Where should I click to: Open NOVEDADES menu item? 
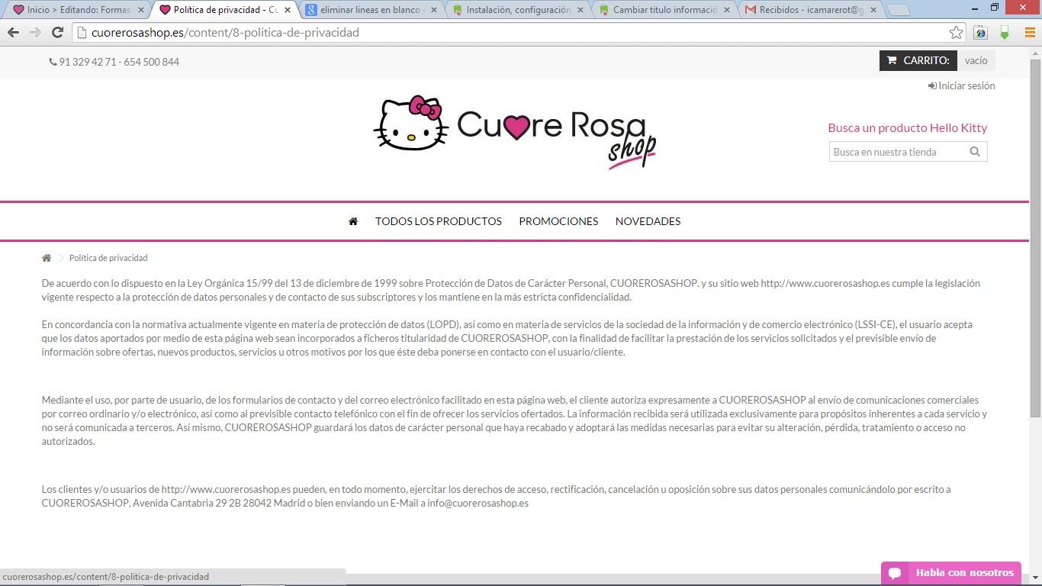[648, 221]
